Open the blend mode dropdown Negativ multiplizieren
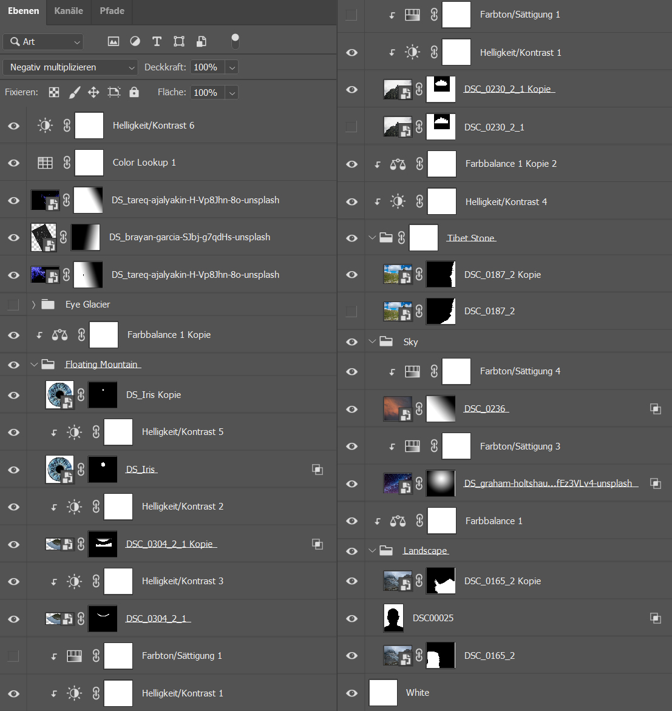 click(x=72, y=67)
